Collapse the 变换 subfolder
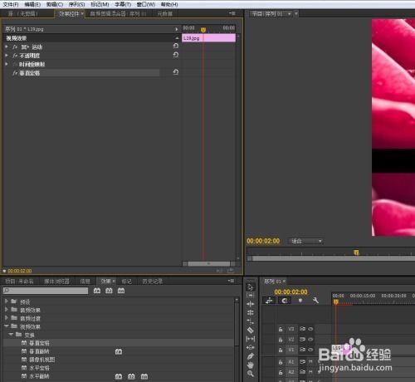The height and width of the screenshot is (382, 415). [11, 335]
